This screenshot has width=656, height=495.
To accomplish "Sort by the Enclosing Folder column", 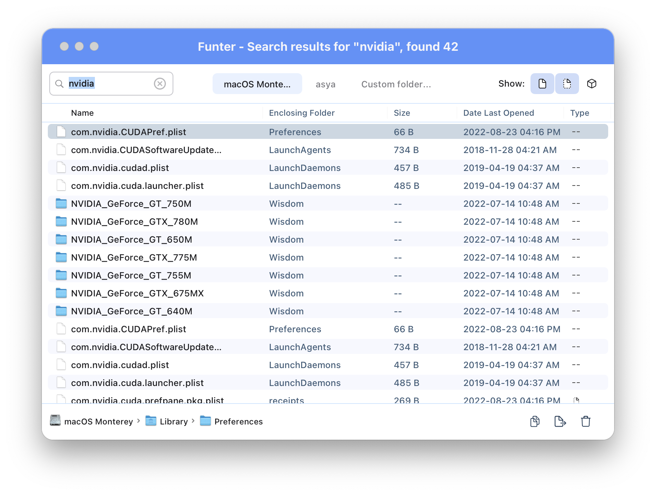I will (x=302, y=113).
